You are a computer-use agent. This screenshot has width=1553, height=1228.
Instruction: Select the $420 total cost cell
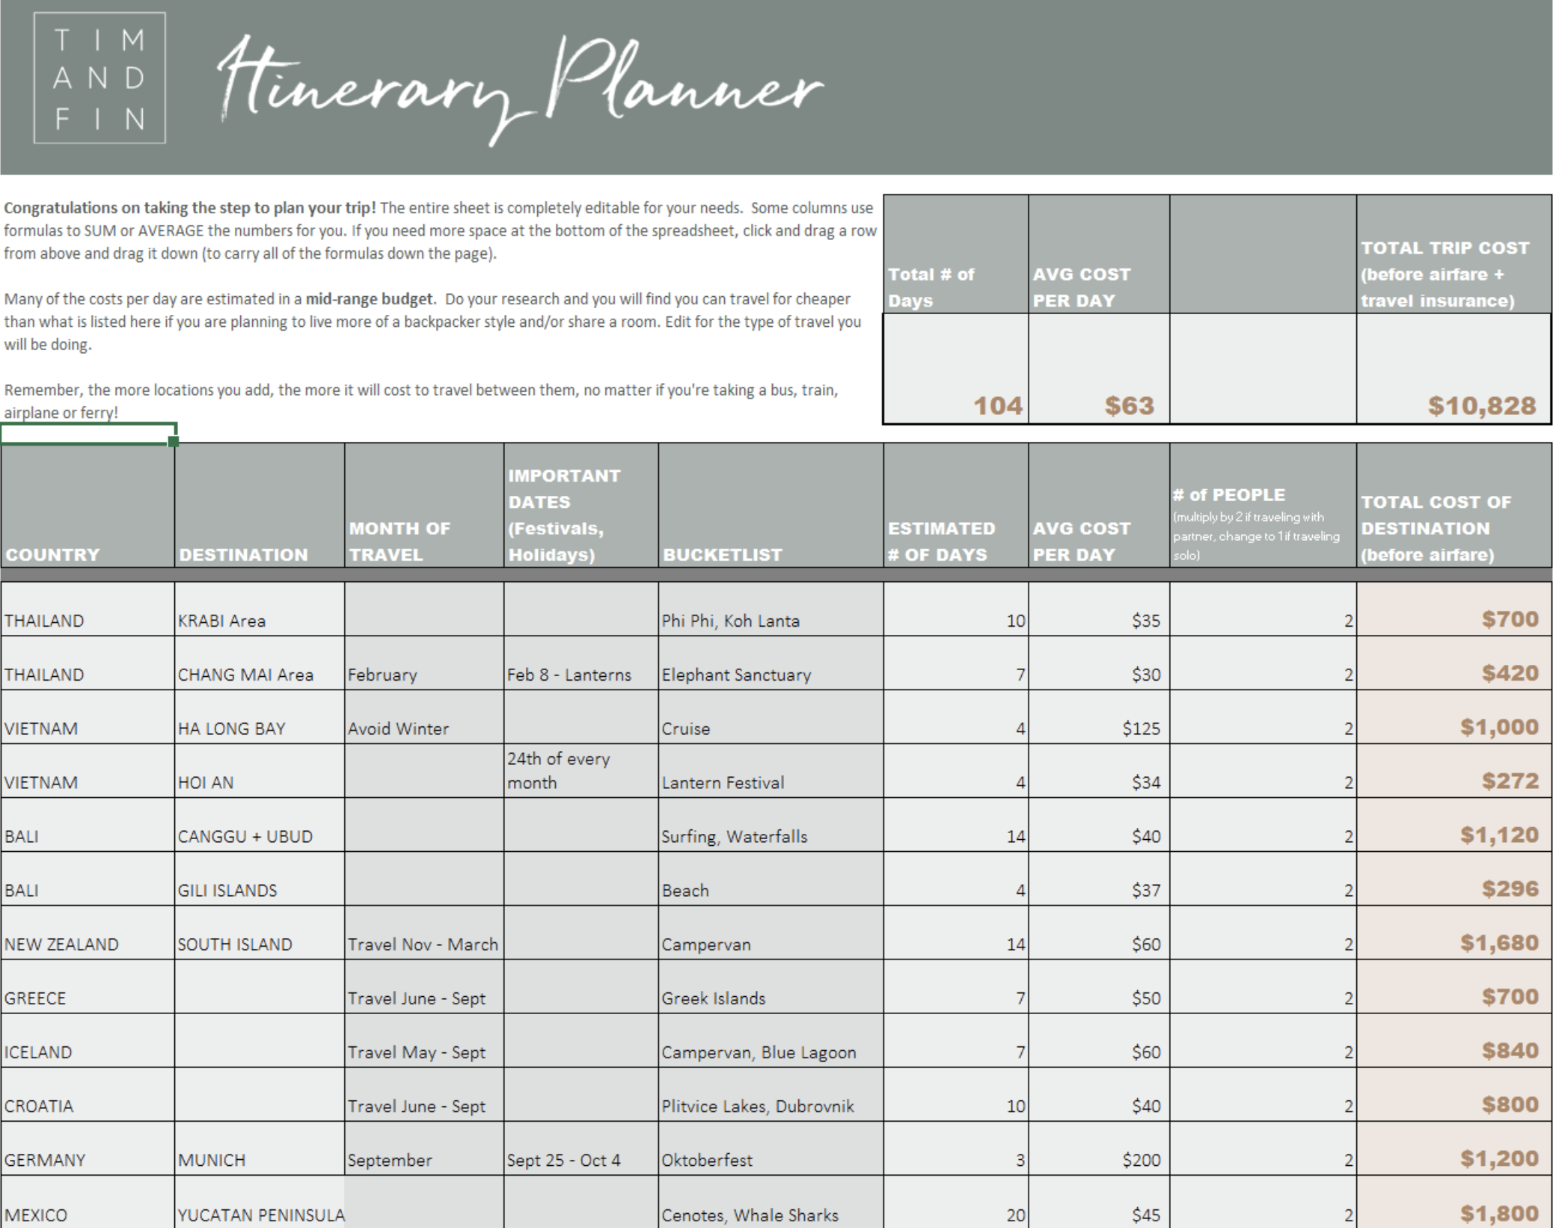click(x=1454, y=663)
